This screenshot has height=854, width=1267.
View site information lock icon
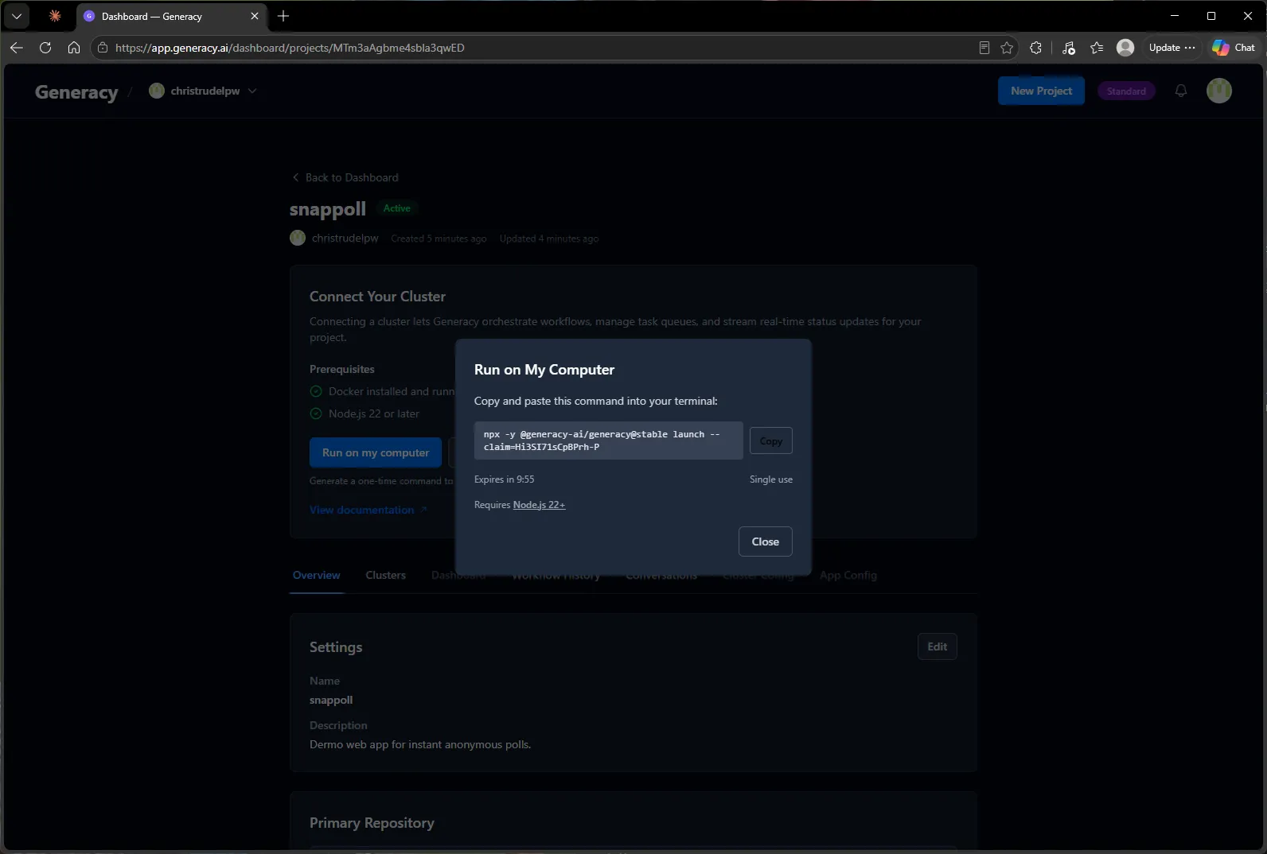pyautogui.click(x=103, y=48)
